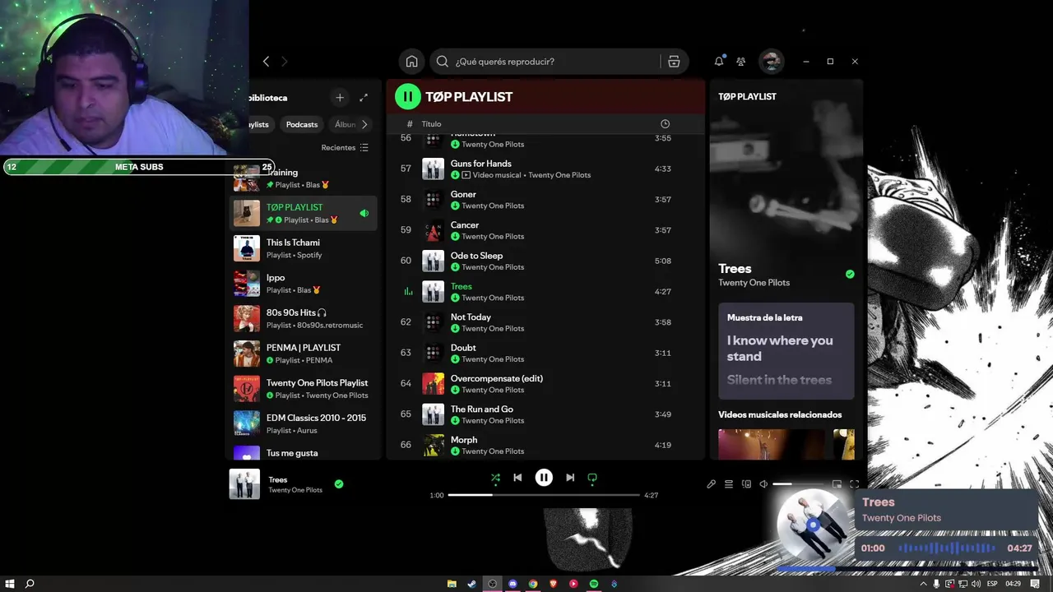Play track Guns for Hands
1053x592 pixels.
(545, 169)
